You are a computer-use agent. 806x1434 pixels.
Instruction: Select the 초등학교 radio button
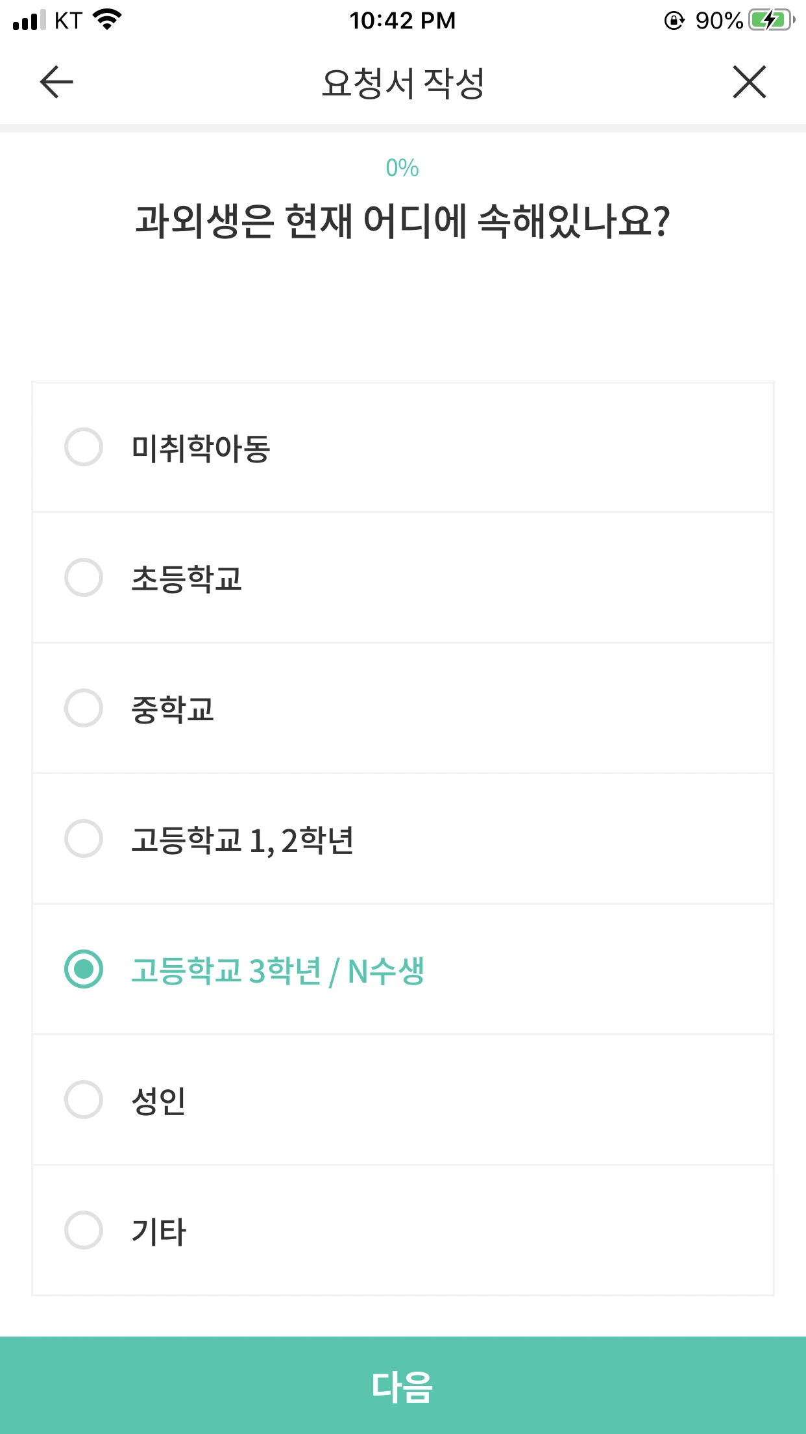click(84, 577)
